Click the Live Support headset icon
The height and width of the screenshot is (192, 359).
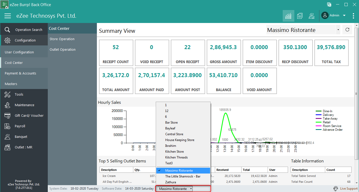tap(336, 189)
